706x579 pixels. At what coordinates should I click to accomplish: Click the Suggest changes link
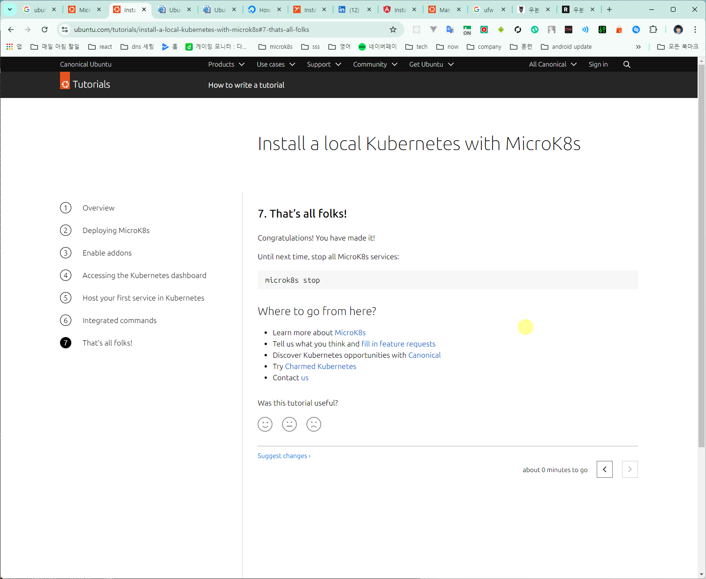(x=284, y=456)
